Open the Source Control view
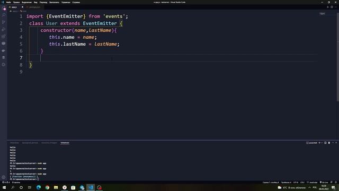 pos(4,22)
